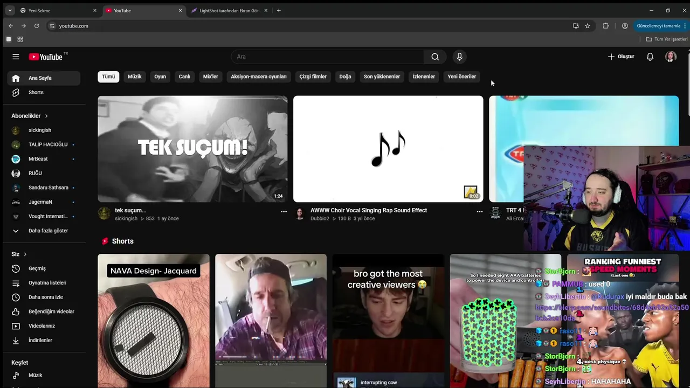Viewport: 690px width, 388px height.
Task: Click JagermaN channel avatar
Action: coord(16,202)
